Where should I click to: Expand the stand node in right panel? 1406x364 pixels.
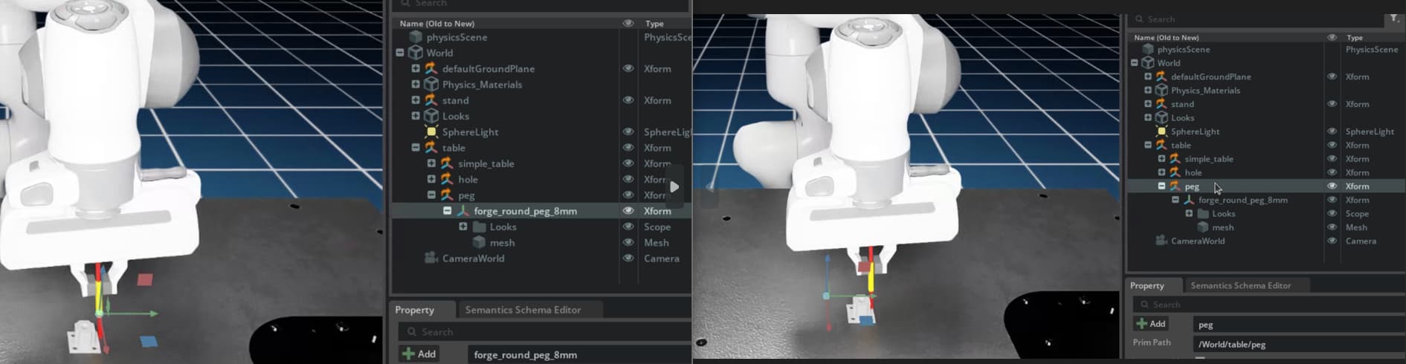pyautogui.click(x=1148, y=104)
